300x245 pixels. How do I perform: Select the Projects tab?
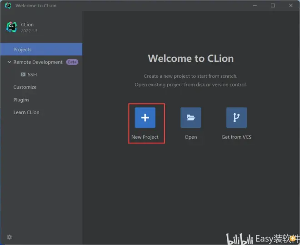pyautogui.click(x=41, y=50)
